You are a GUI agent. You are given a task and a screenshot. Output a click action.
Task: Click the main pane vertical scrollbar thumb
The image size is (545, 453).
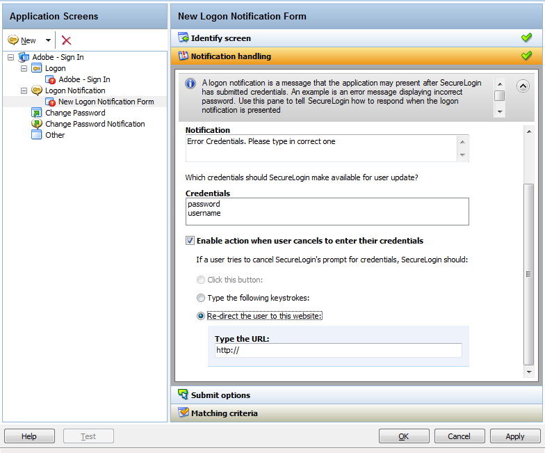point(528,274)
